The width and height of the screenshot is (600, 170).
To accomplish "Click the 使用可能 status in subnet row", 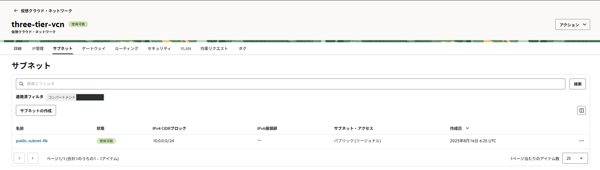I will tap(106, 141).
